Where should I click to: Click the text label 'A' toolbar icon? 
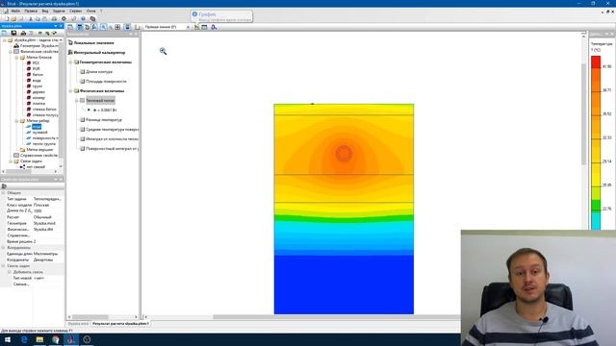click(94, 27)
